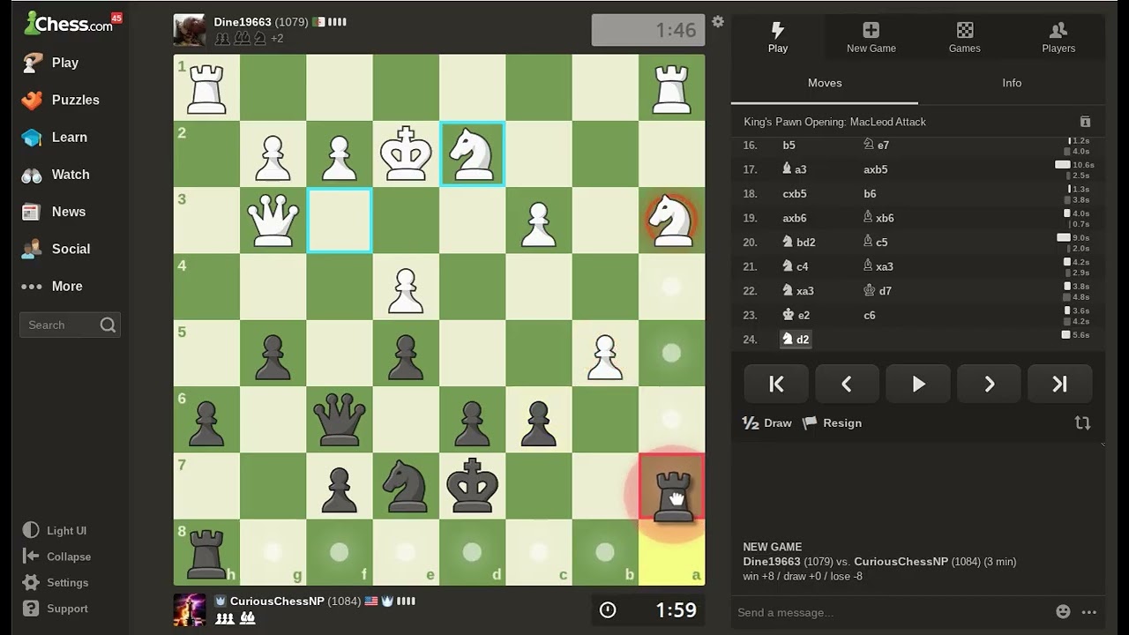Click the white rook top-right corner
Viewport: 1129px width, 635px height.
pos(671,88)
